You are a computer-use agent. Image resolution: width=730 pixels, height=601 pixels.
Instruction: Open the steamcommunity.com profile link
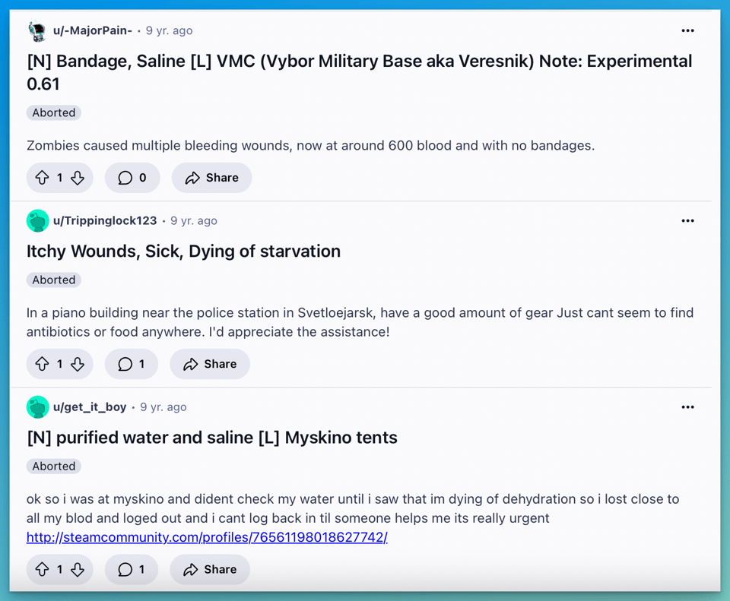207,537
